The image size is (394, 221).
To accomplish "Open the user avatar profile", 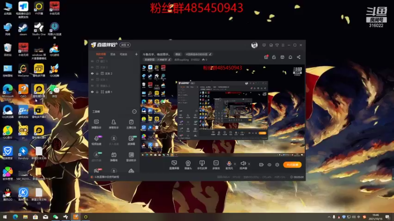I will (x=254, y=45).
